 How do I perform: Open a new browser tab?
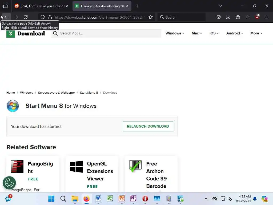[137, 6]
